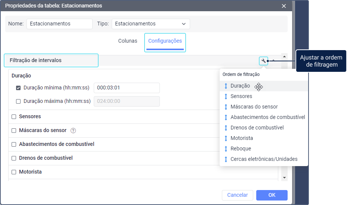Click the help icon beside Máscaras do sensor
The image size is (347, 205).
[x=73, y=131]
